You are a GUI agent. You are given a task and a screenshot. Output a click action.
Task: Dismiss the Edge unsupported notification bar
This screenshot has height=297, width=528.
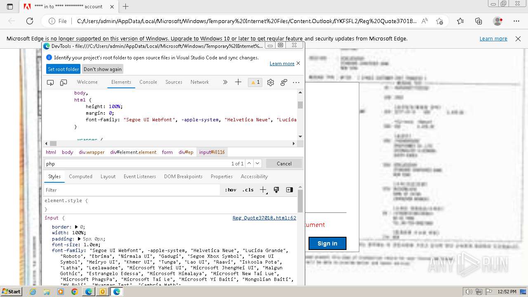pyautogui.click(x=518, y=39)
